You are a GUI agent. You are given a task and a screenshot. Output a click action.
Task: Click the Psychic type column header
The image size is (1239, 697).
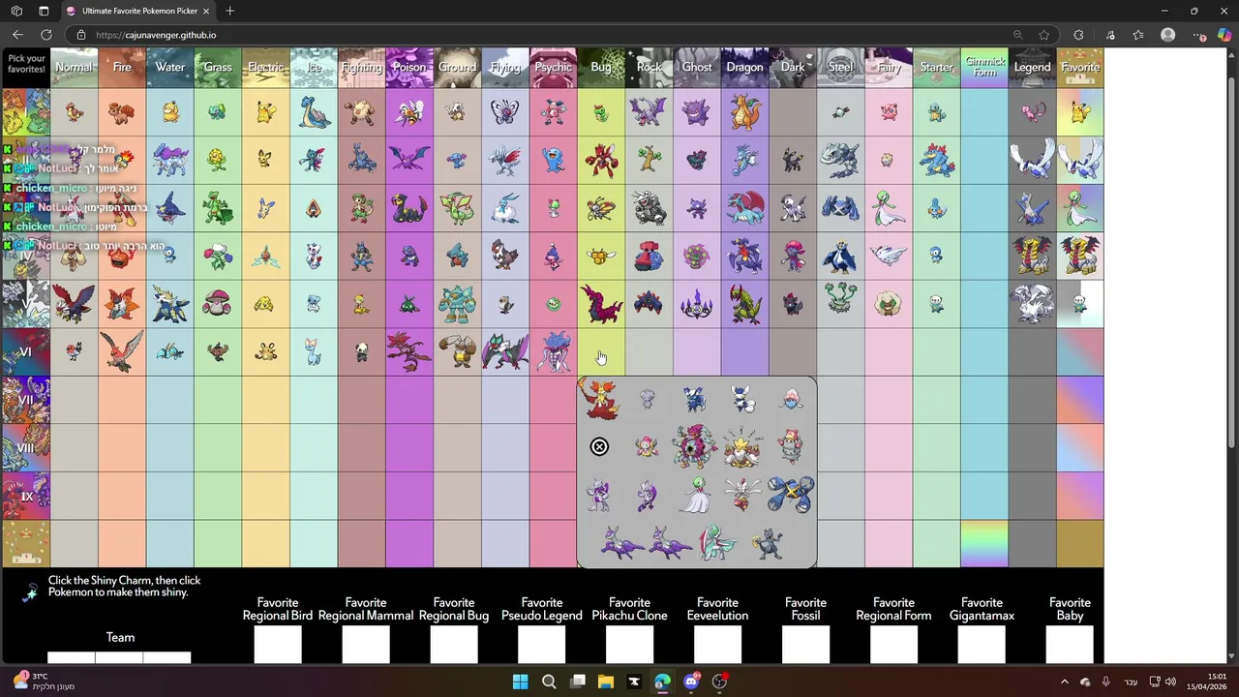pos(553,67)
